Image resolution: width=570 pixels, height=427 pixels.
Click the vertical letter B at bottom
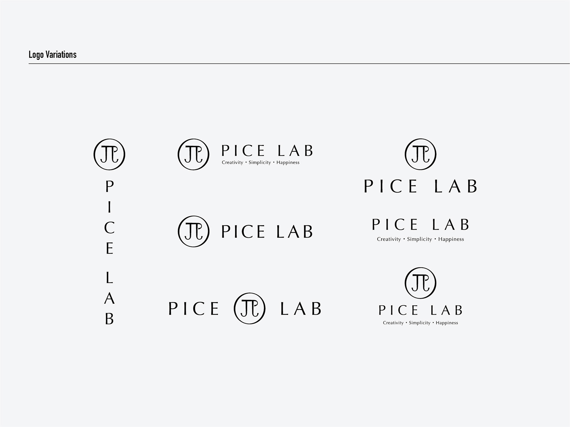pos(109,319)
